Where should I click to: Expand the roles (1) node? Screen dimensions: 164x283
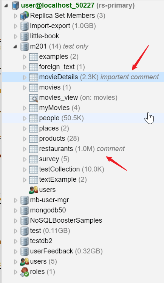point(15,272)
